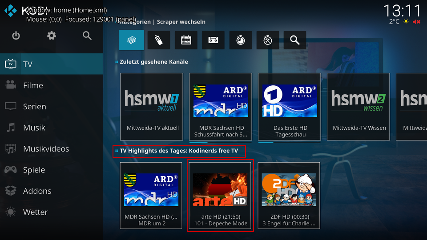Click TV Highlights des Tages heading

pos(179,151)
